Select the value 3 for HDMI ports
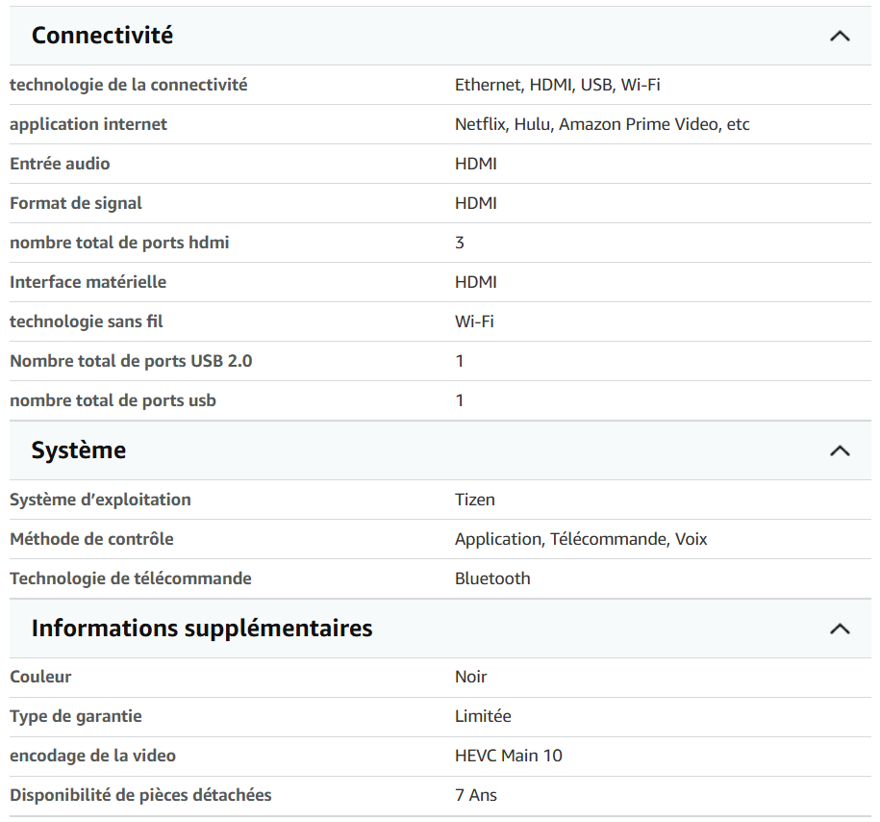This screenshot has height=822, width=880. tap(460, 243)
